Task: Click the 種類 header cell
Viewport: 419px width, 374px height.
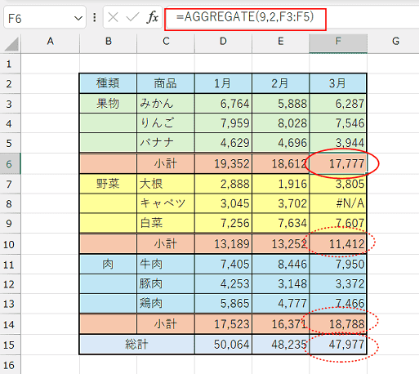Action: (108, 83)
